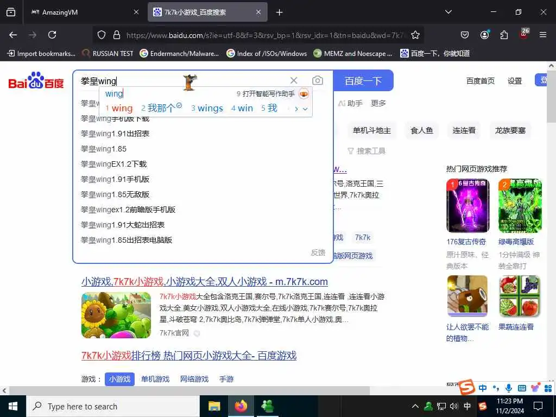Image resolution: width=556 pixels, height=417 pixels.
Task: Open the taskbar volume icon
Action: 453,406
